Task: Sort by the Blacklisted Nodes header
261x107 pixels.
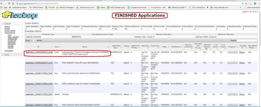Action: (252, 47)
